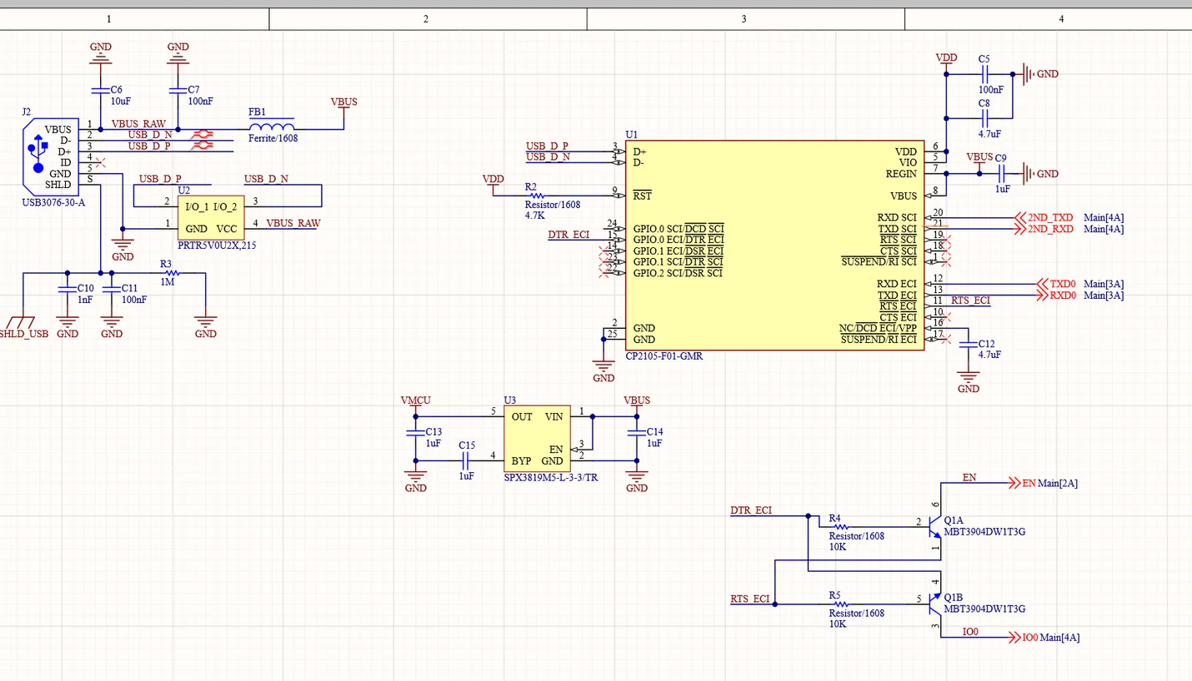Image resolution: width=1192 pixels, height=681 pixels.
Task: Select capacitor C6 10uF symbol
Action: pos(100,90)
